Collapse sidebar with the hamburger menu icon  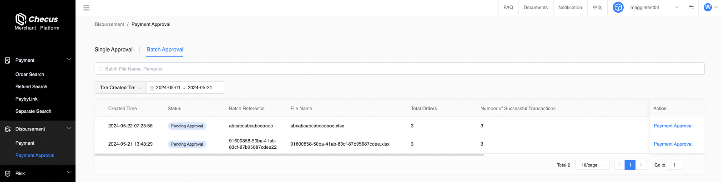86,8
